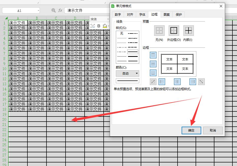Add the top border using its edge button
This screenshot has width=237, height=166.
tap(153, 55)
